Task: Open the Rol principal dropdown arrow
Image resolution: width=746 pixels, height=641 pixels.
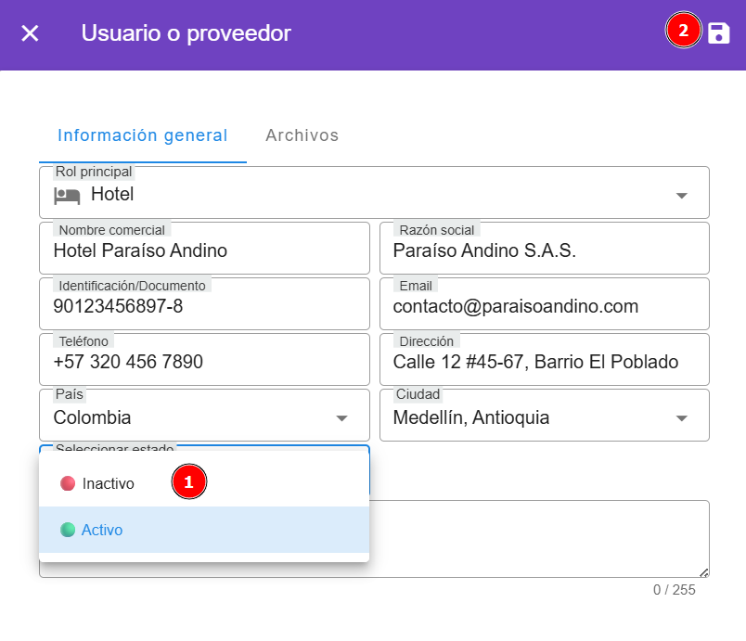Action: pyautogui.click(x=682, y=196)
